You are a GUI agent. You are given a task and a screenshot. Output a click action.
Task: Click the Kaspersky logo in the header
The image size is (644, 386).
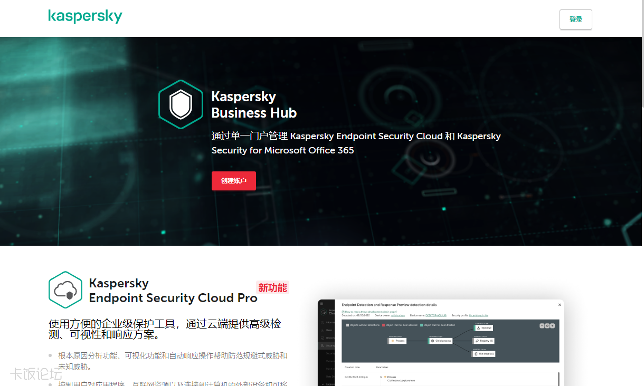pyautogui.click(x=85, y=16)
